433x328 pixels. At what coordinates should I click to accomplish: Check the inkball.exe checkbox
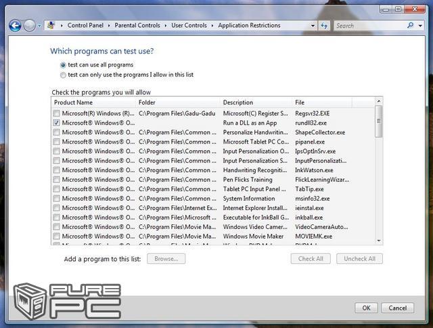[x=56, y=217]
